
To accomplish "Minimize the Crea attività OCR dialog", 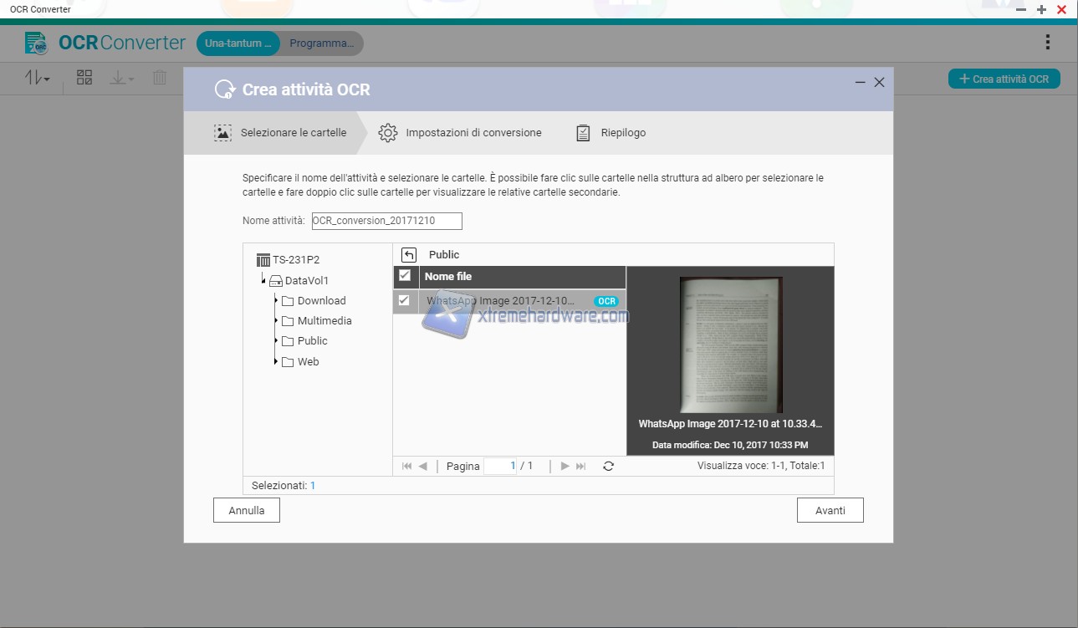I will 861,82.
